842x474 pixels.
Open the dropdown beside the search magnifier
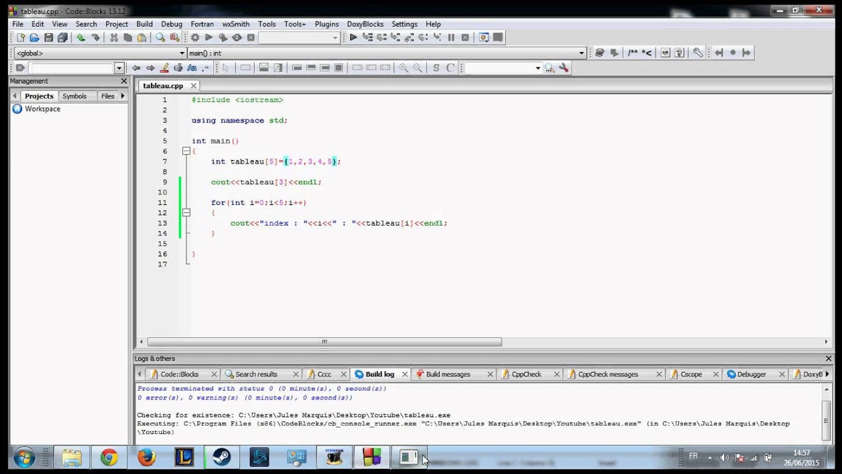click(x=537, y=68)
